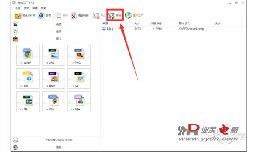Image resolution: width=253 pixels, height=152 pixels.
Task: Select the -> PCX conversion tile
Action: point(54,101)
